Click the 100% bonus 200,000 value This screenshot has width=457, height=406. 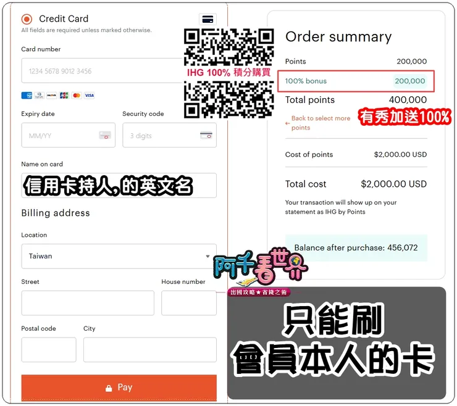(x=410, y=81)
